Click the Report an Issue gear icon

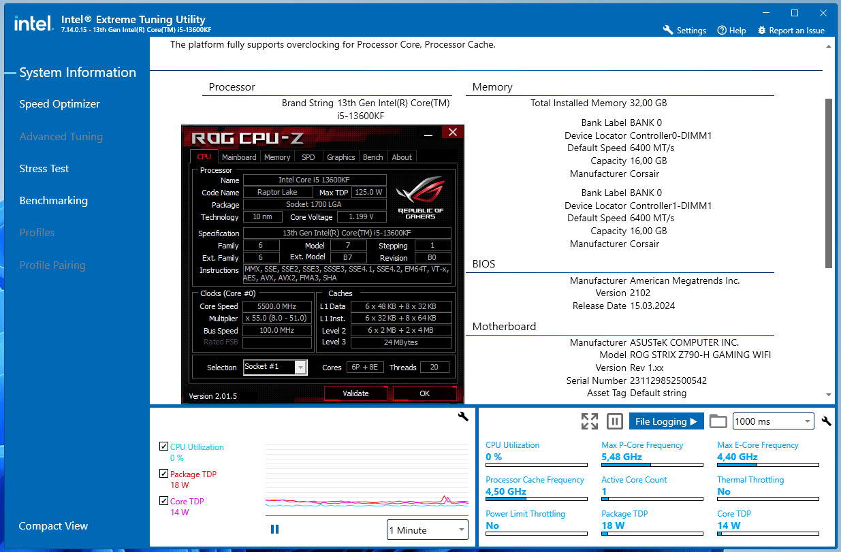tap(761, 30)
